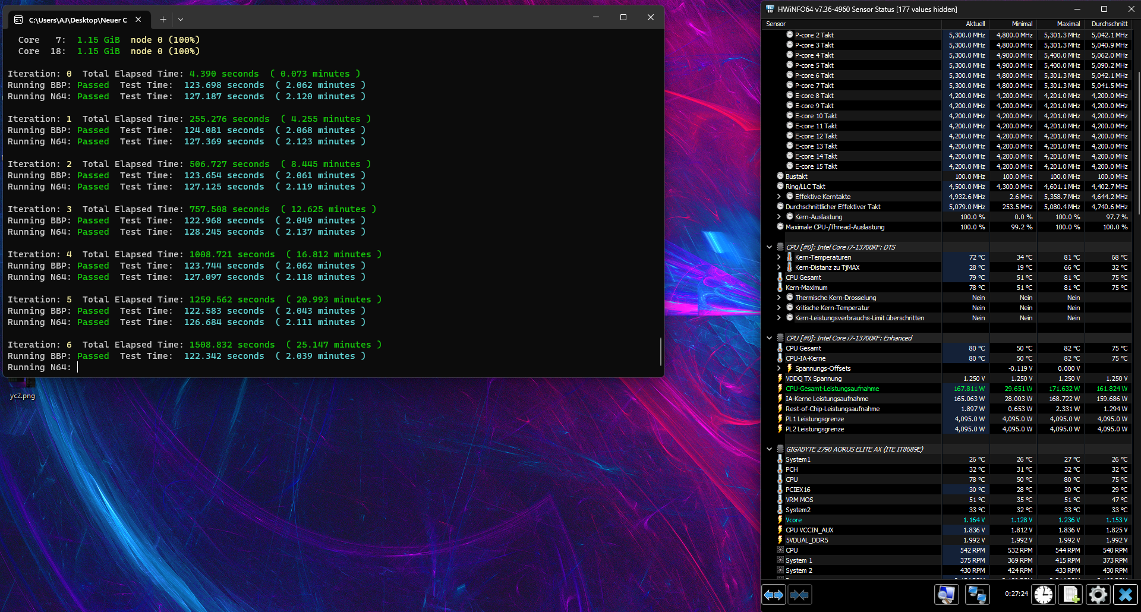
Task: Select the yc2.png file label on the desktop
Action: click(23, 396)
